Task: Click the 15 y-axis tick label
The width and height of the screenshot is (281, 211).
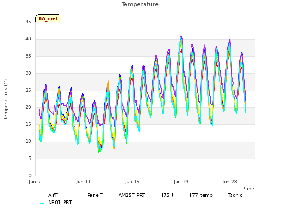Action: click(28, 124)
